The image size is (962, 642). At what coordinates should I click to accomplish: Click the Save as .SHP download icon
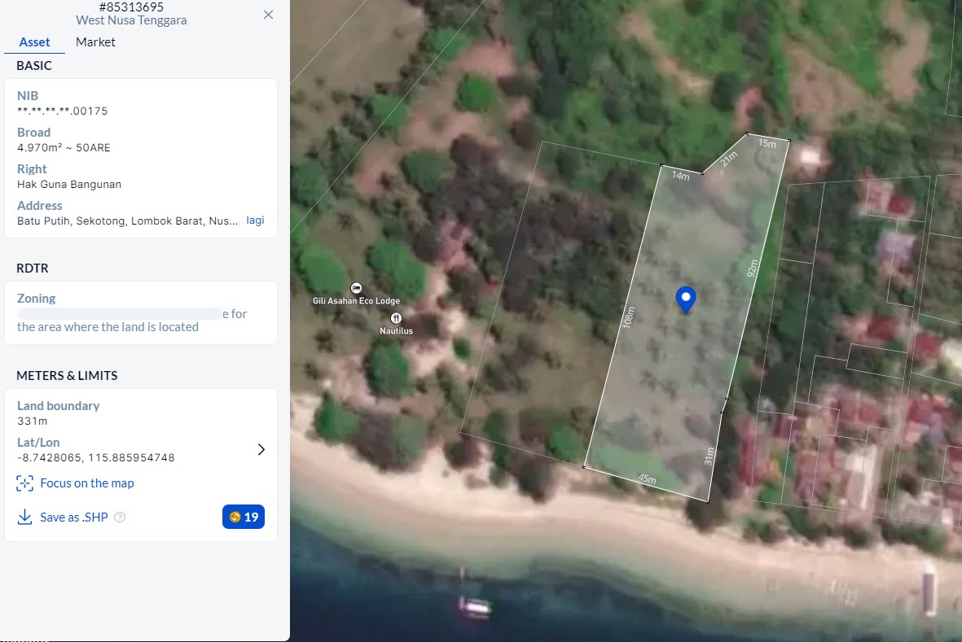tap(24, 518)
